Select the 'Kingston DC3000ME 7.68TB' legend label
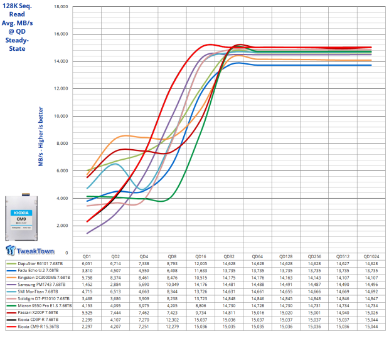The width and height of the screenshot is (389, 356). tap(44, 278)
